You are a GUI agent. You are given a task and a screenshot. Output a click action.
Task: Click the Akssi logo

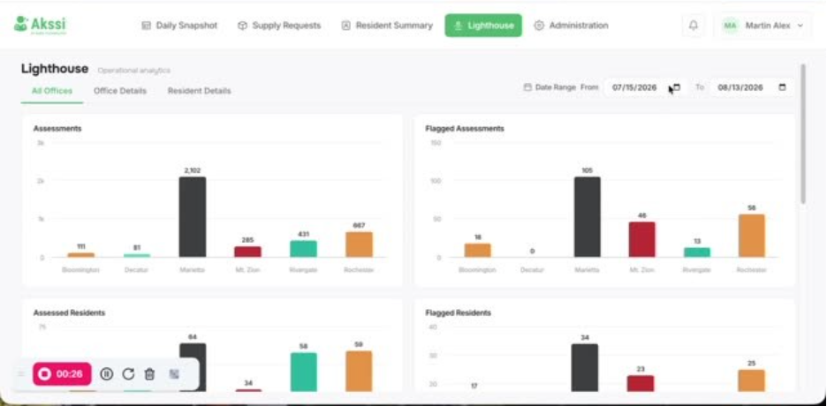pos(40,25)
